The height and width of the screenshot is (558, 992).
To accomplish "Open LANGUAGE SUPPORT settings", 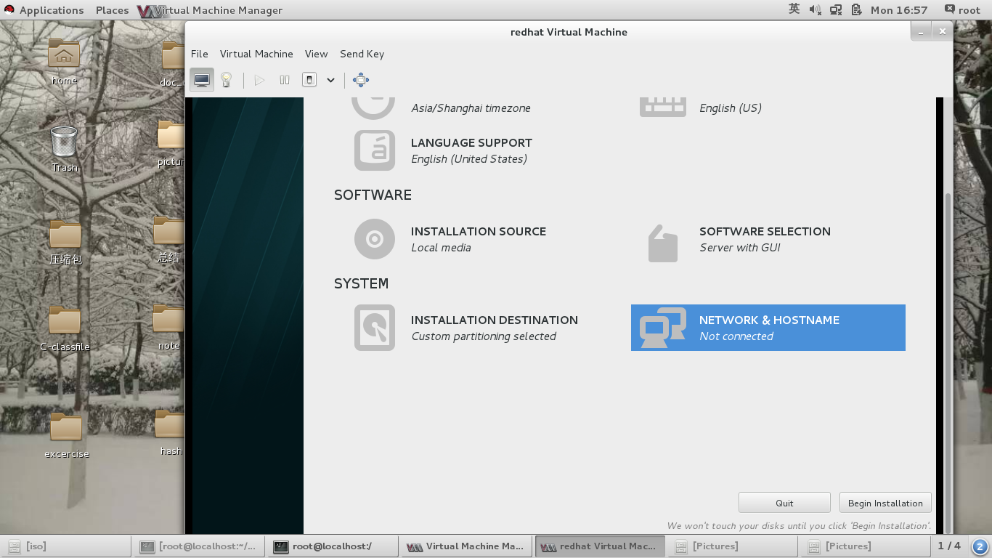I will (x=471, y=143).
